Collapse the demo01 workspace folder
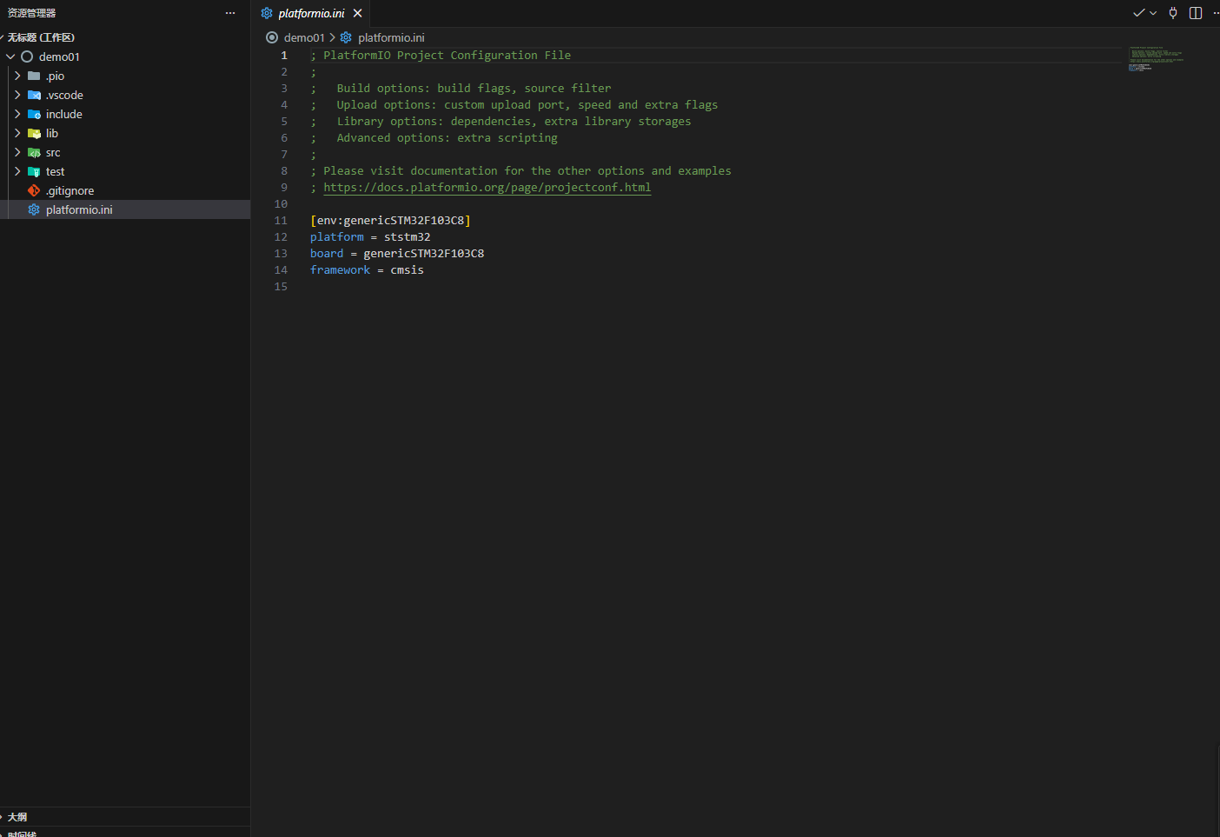The image size is (1220, 837). coord(10,56)
